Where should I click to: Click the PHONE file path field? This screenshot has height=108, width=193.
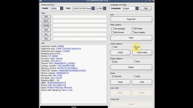[x=80, y=25]
